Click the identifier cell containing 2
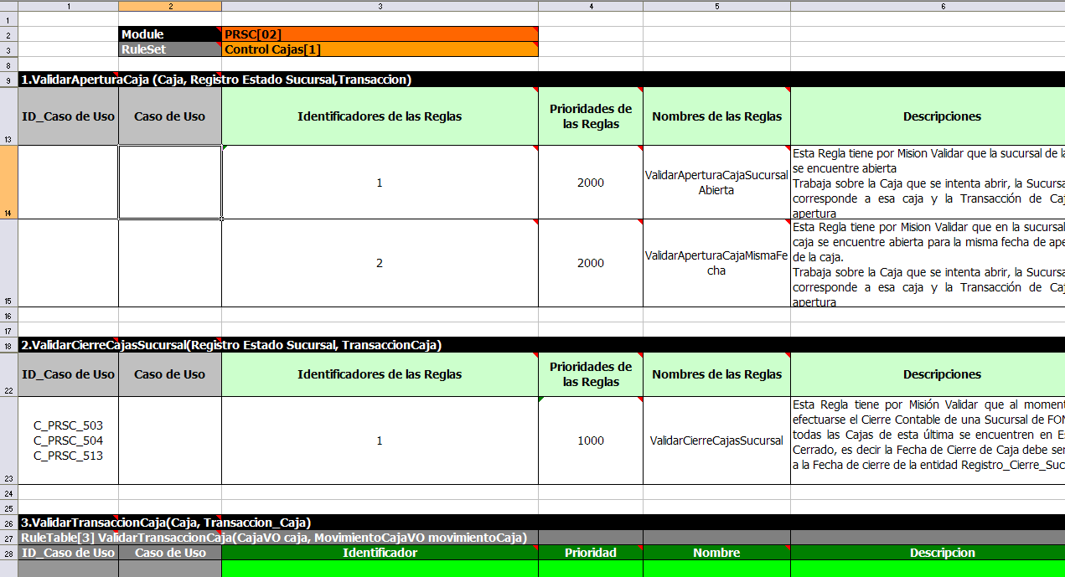The image size is (1065, 577). pos(380,263)
